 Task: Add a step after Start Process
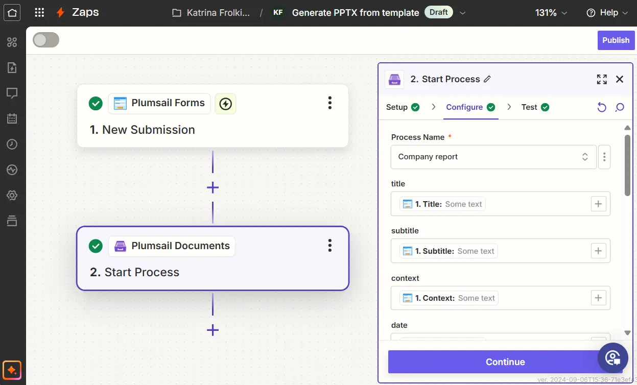click(213, 330)
